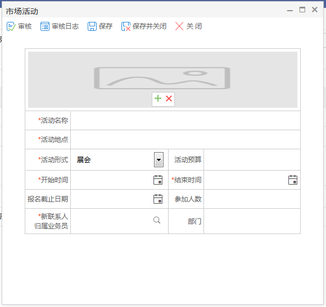Open calendar picker for 开始时间

click(x=158, y=180)
